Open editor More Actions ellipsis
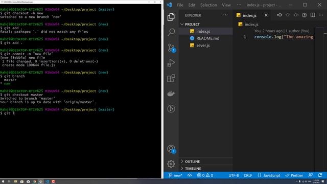The width and height of the screenshot is (327, 184). (321, 15)
